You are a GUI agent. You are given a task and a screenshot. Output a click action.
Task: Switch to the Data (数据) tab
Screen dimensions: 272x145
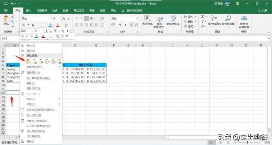(65, 11)
